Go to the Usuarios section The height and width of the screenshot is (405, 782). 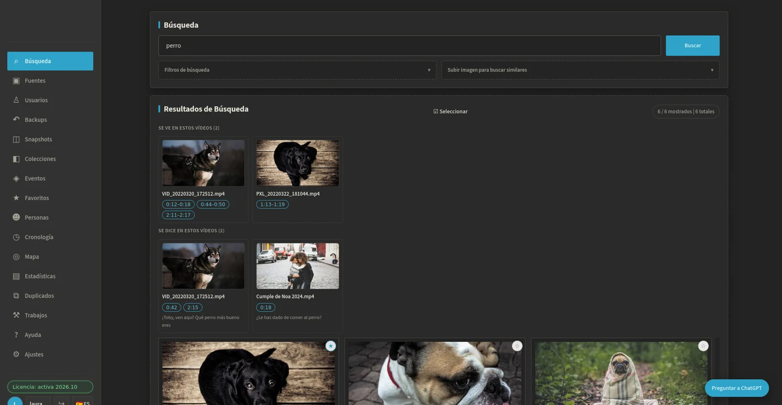(x=50, y=100)
